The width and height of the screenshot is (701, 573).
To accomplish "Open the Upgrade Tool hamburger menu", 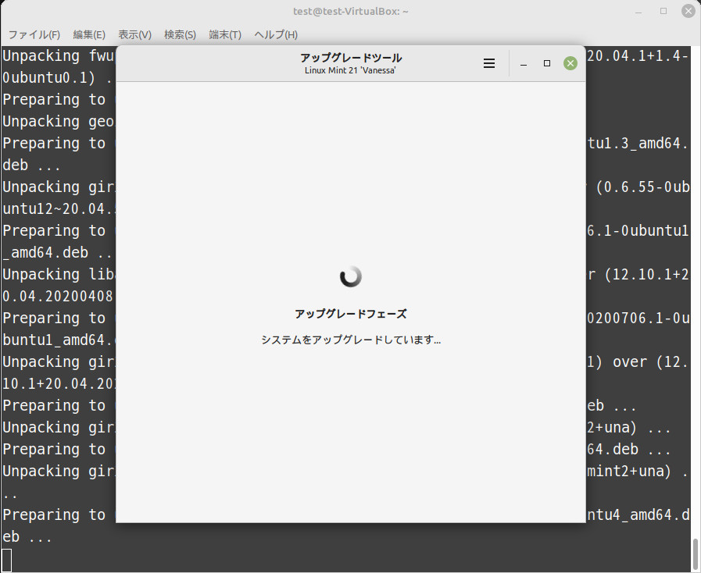I will point(489,63).
